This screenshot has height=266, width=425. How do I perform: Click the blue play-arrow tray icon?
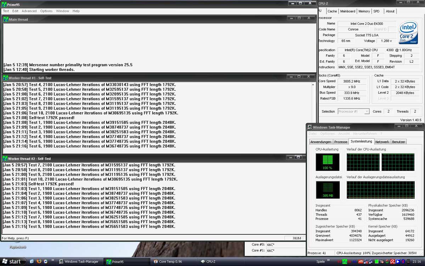[x=398, y=261]
